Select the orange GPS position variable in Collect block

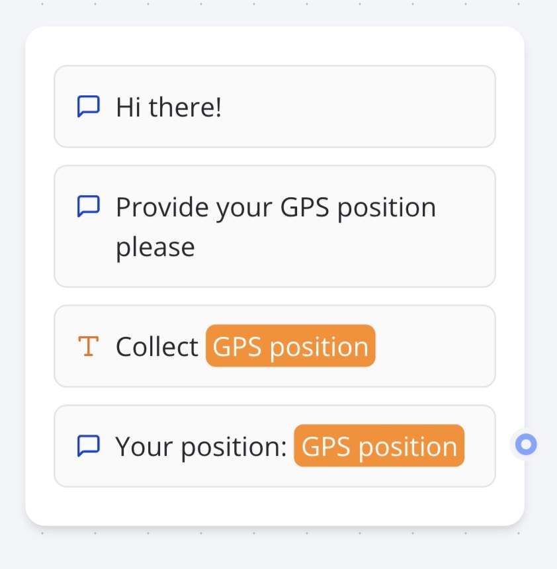pos(290,345)
